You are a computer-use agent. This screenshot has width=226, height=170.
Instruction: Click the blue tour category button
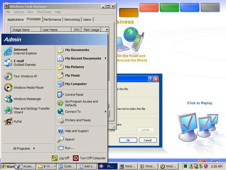190,7
